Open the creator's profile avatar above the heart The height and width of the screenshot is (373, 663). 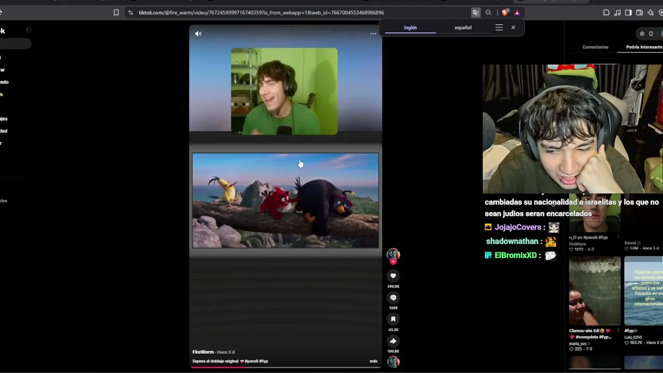pos(393,254)
